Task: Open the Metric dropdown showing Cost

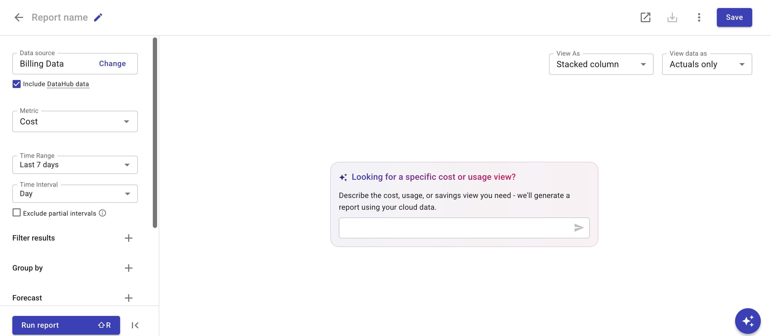Action: pos(75,121)
